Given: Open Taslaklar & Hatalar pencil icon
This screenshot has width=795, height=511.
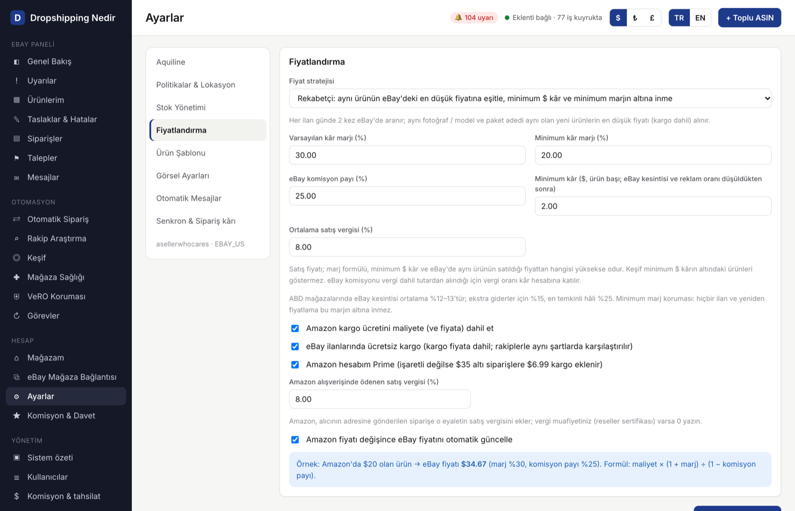Looking at the screenshot, I should click(16, 119).
